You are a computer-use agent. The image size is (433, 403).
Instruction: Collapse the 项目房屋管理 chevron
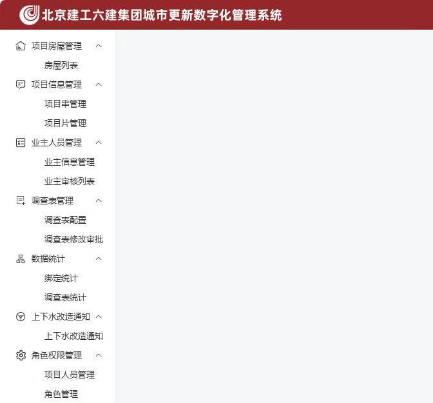coord(99,46)
